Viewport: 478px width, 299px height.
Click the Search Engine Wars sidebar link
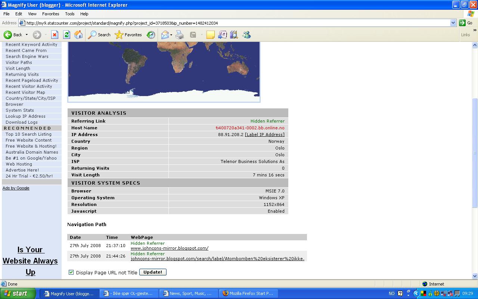click(27, 56)
